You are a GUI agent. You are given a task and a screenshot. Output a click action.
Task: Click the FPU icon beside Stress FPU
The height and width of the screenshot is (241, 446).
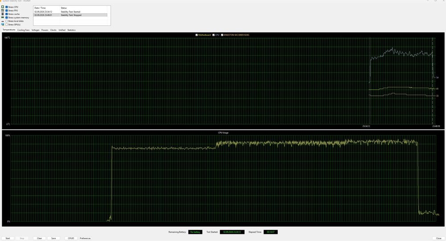tap(3, 10)
